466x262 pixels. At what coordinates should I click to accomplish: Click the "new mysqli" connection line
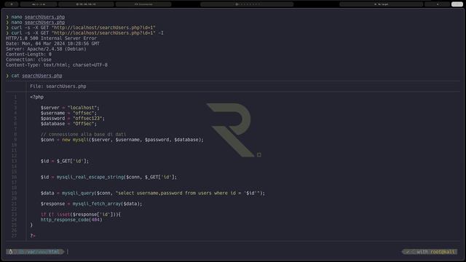(x=122, y=140)
